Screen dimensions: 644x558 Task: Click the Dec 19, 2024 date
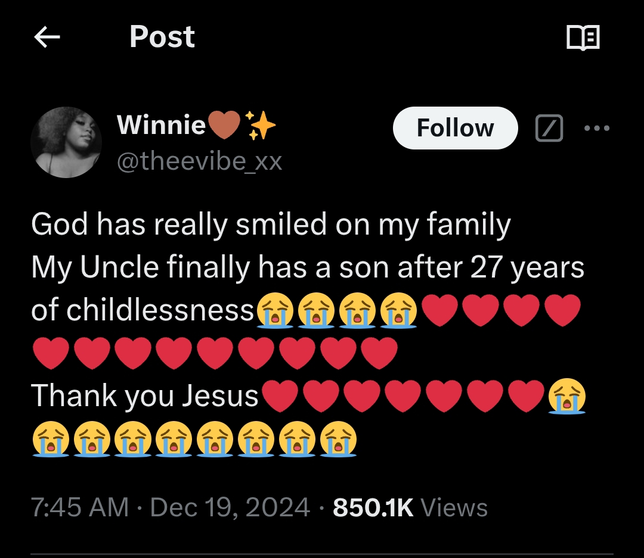coord(230,507)
